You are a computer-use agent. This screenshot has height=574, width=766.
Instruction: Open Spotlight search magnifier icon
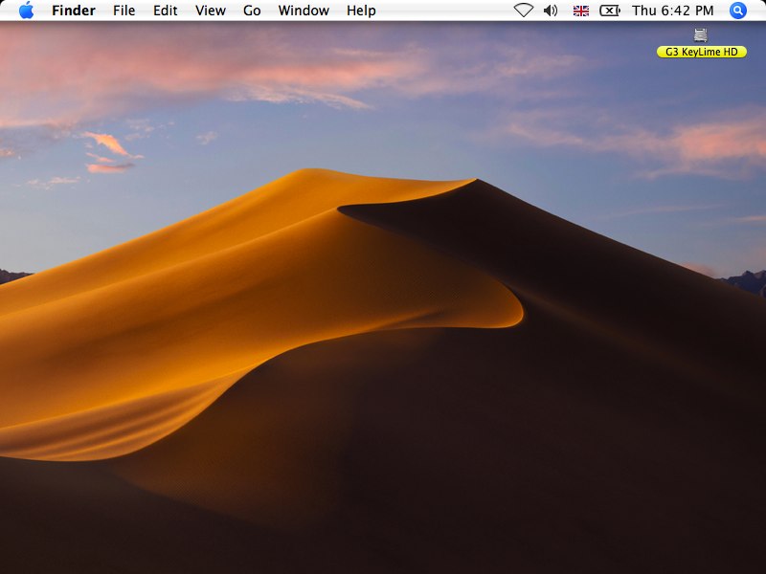(x=738, y=11)
